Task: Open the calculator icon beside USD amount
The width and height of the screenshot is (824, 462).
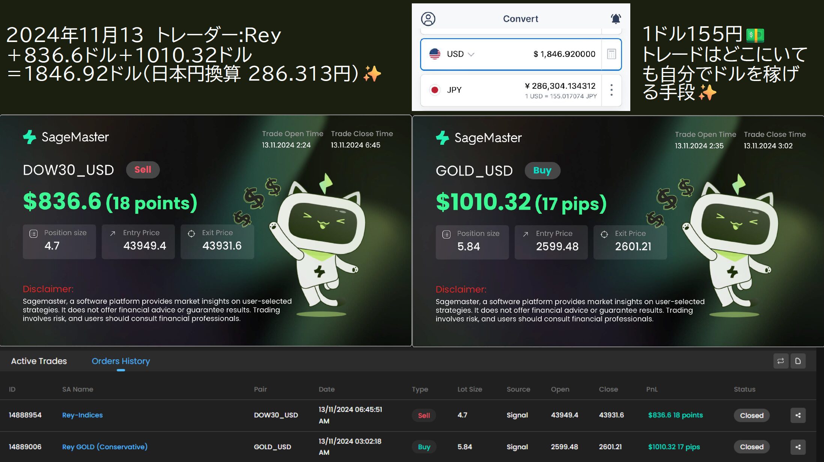Action: [612, 54]
